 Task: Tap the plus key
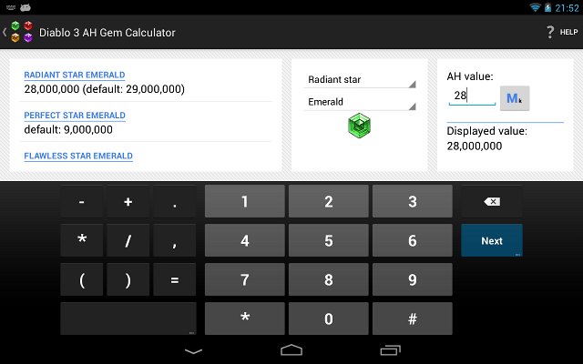point(128,201)
